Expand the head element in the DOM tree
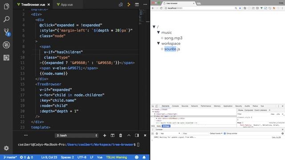This screenshot has height=160, width=285. point(153,110)
